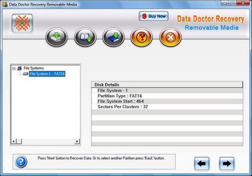The height and width of the screenshot is (176, 252).
Task: Click the blue book with down arrow icon
Action: (x=113, y=37)
